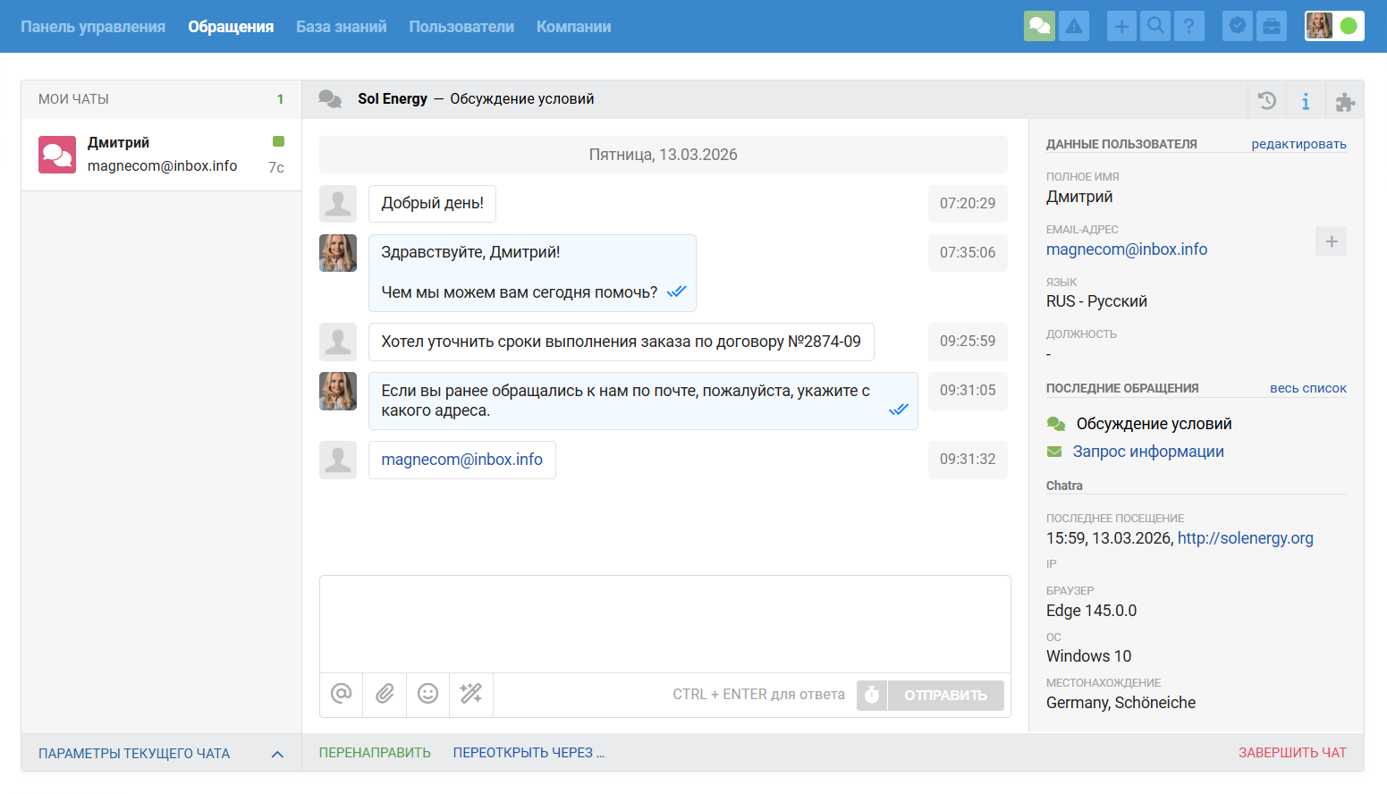The height and width of the screenshot is (794, 1387).
Task: Click the Windows 10 OS value
Action: point(1088,656)
